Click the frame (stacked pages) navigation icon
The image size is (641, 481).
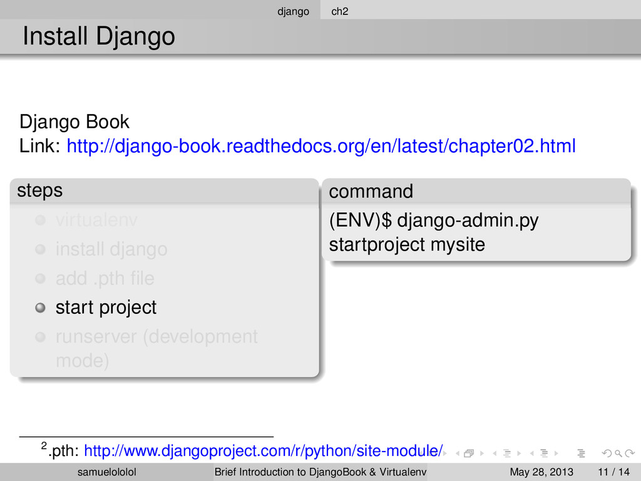coord(469,453)
